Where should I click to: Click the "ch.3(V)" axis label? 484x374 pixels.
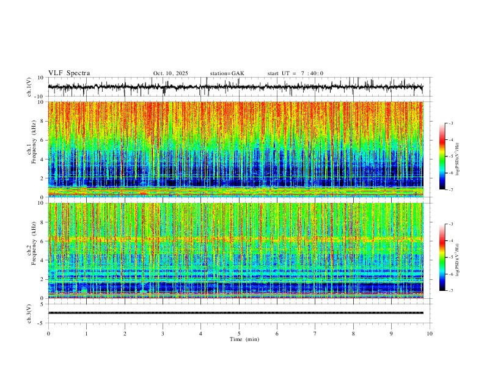click(x=29, y=313)
